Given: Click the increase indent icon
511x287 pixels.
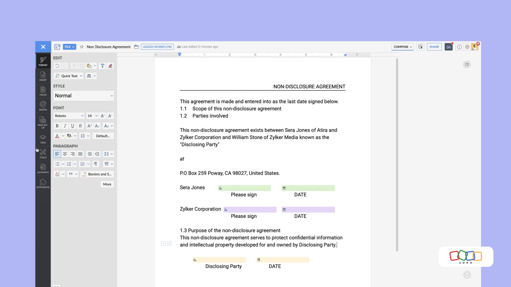Looking at the screenshot, I should [x=90, y=154].
